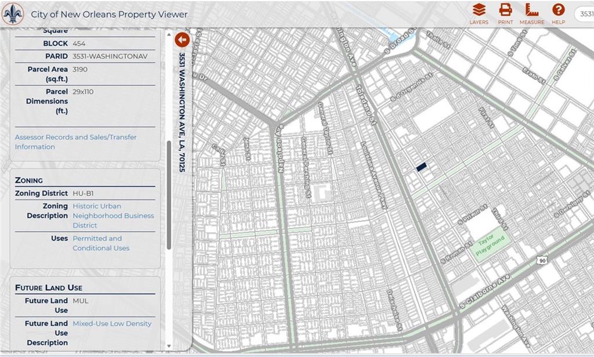Select the zoning district value HU-B1
594x357 pixels.
[x=83, y=193]
